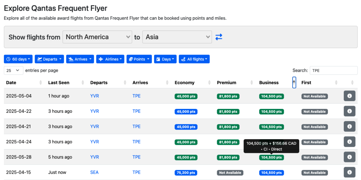Click First Not Available badge for 2025-05-04
This screenshot has width=361, height=180.
pyautogui.click(x=314, y=96)
